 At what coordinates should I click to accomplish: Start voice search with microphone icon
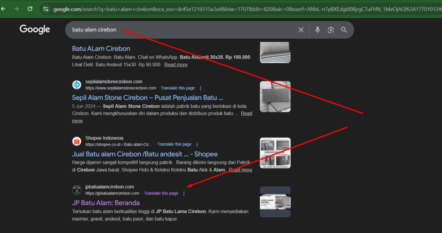pos(318,30)
